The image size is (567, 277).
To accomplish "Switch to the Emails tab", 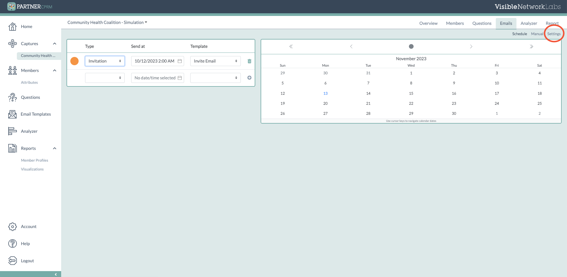I will pyautogui.click(x=506, y=23).
